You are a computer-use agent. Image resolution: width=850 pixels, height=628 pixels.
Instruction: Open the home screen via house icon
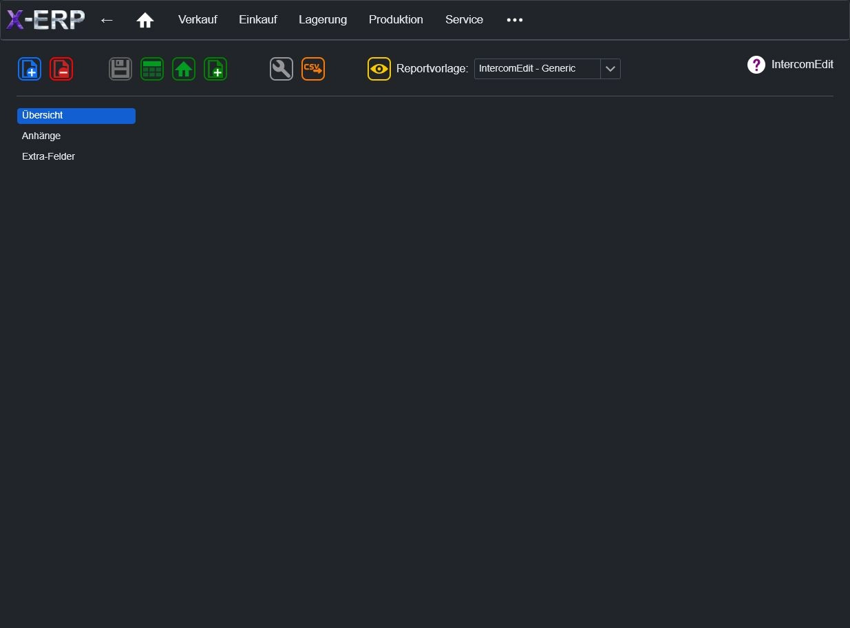145,20
